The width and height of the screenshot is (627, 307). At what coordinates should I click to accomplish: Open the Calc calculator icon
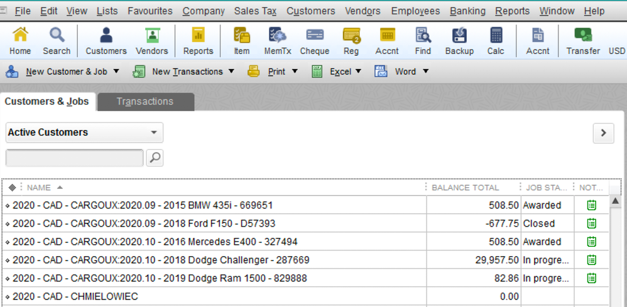tap(496, 41)
